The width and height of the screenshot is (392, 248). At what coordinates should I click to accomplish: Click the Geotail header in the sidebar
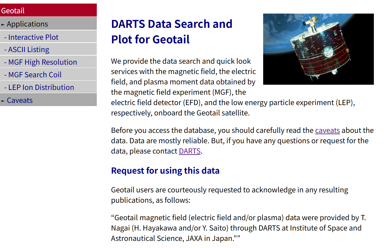pos(13,11)
